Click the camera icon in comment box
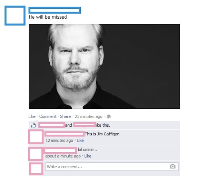 coord(172,166)
